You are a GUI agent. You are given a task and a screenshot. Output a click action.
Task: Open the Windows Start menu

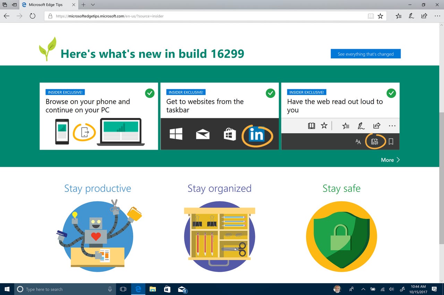(x=7, y=289)
